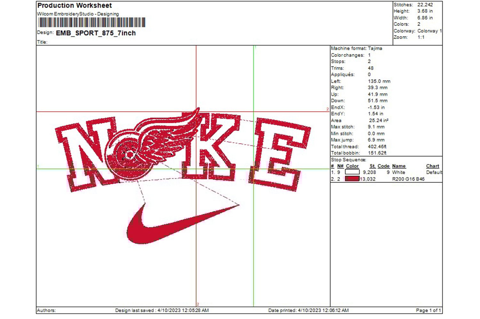The height and width of the screenshot is (319, 480).
Task: Click the right extent value "39.3 mm"
Action: click(378, 88)
